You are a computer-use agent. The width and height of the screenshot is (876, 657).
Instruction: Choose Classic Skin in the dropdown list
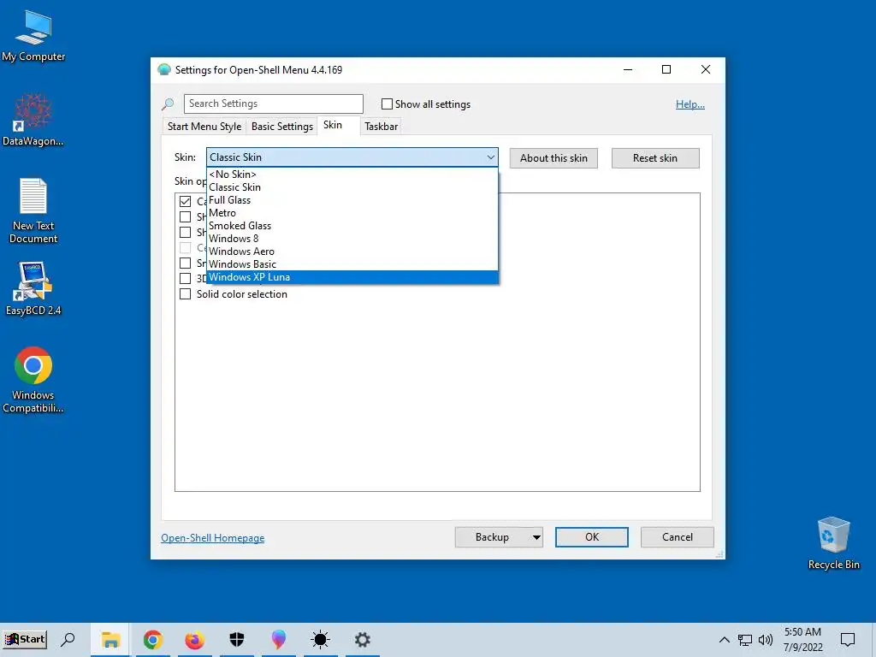352,187
